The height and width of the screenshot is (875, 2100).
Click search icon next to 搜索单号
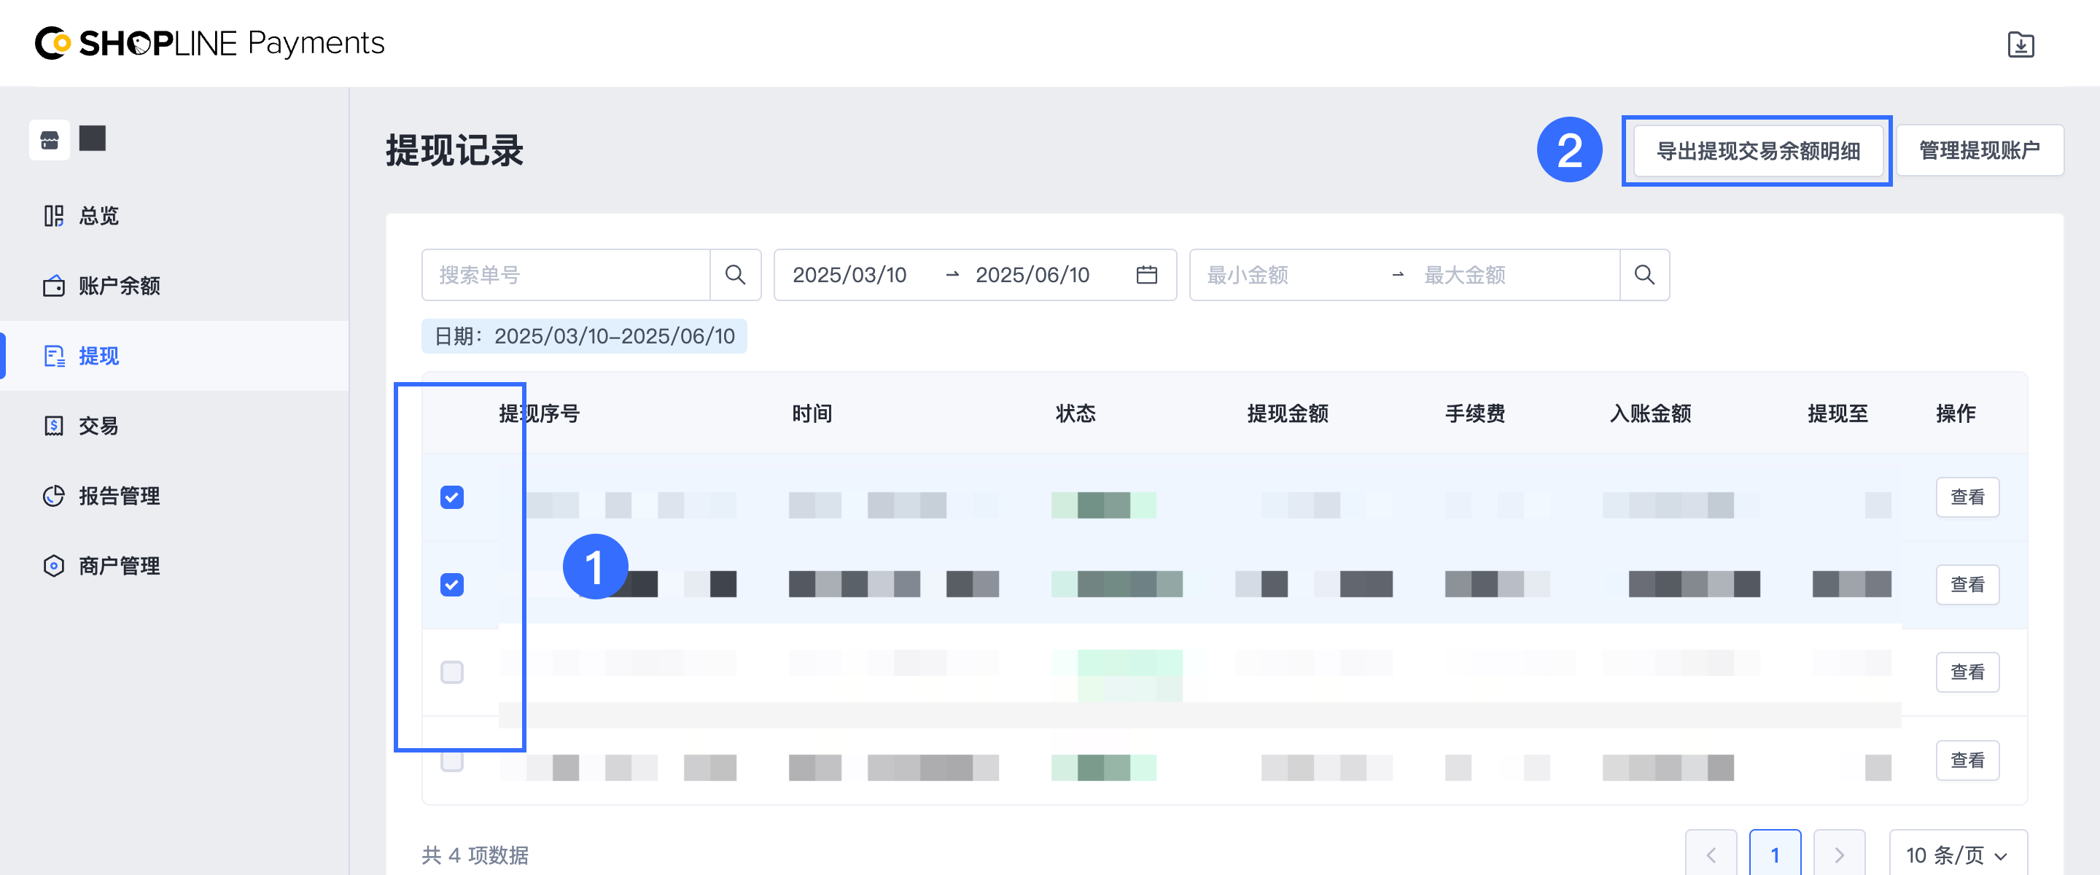(735, 275)
